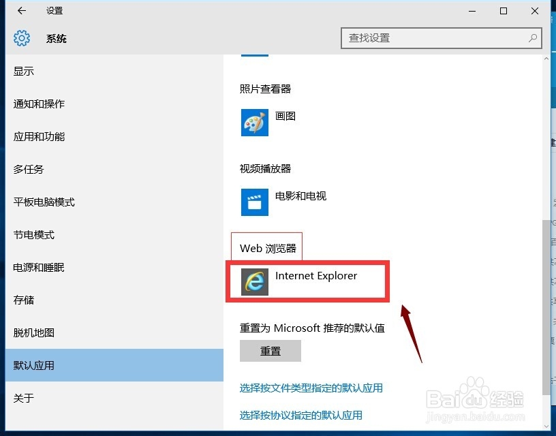Click 重置为 Microsoft 推荐的默认值 text

tap(312, 328)
